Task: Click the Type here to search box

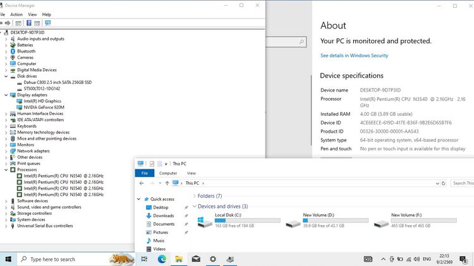Action: pos(76,259)
